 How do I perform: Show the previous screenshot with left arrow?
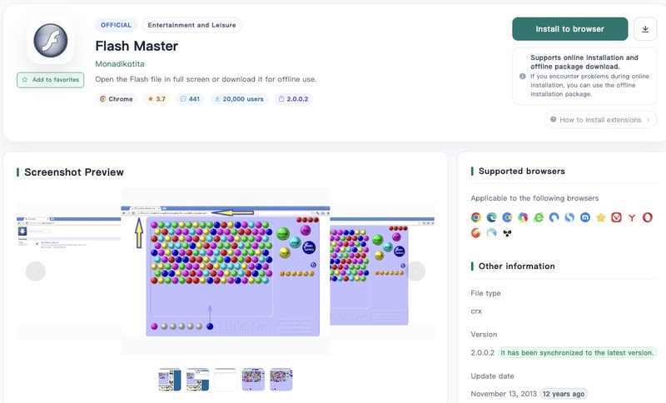coord(36,271)
